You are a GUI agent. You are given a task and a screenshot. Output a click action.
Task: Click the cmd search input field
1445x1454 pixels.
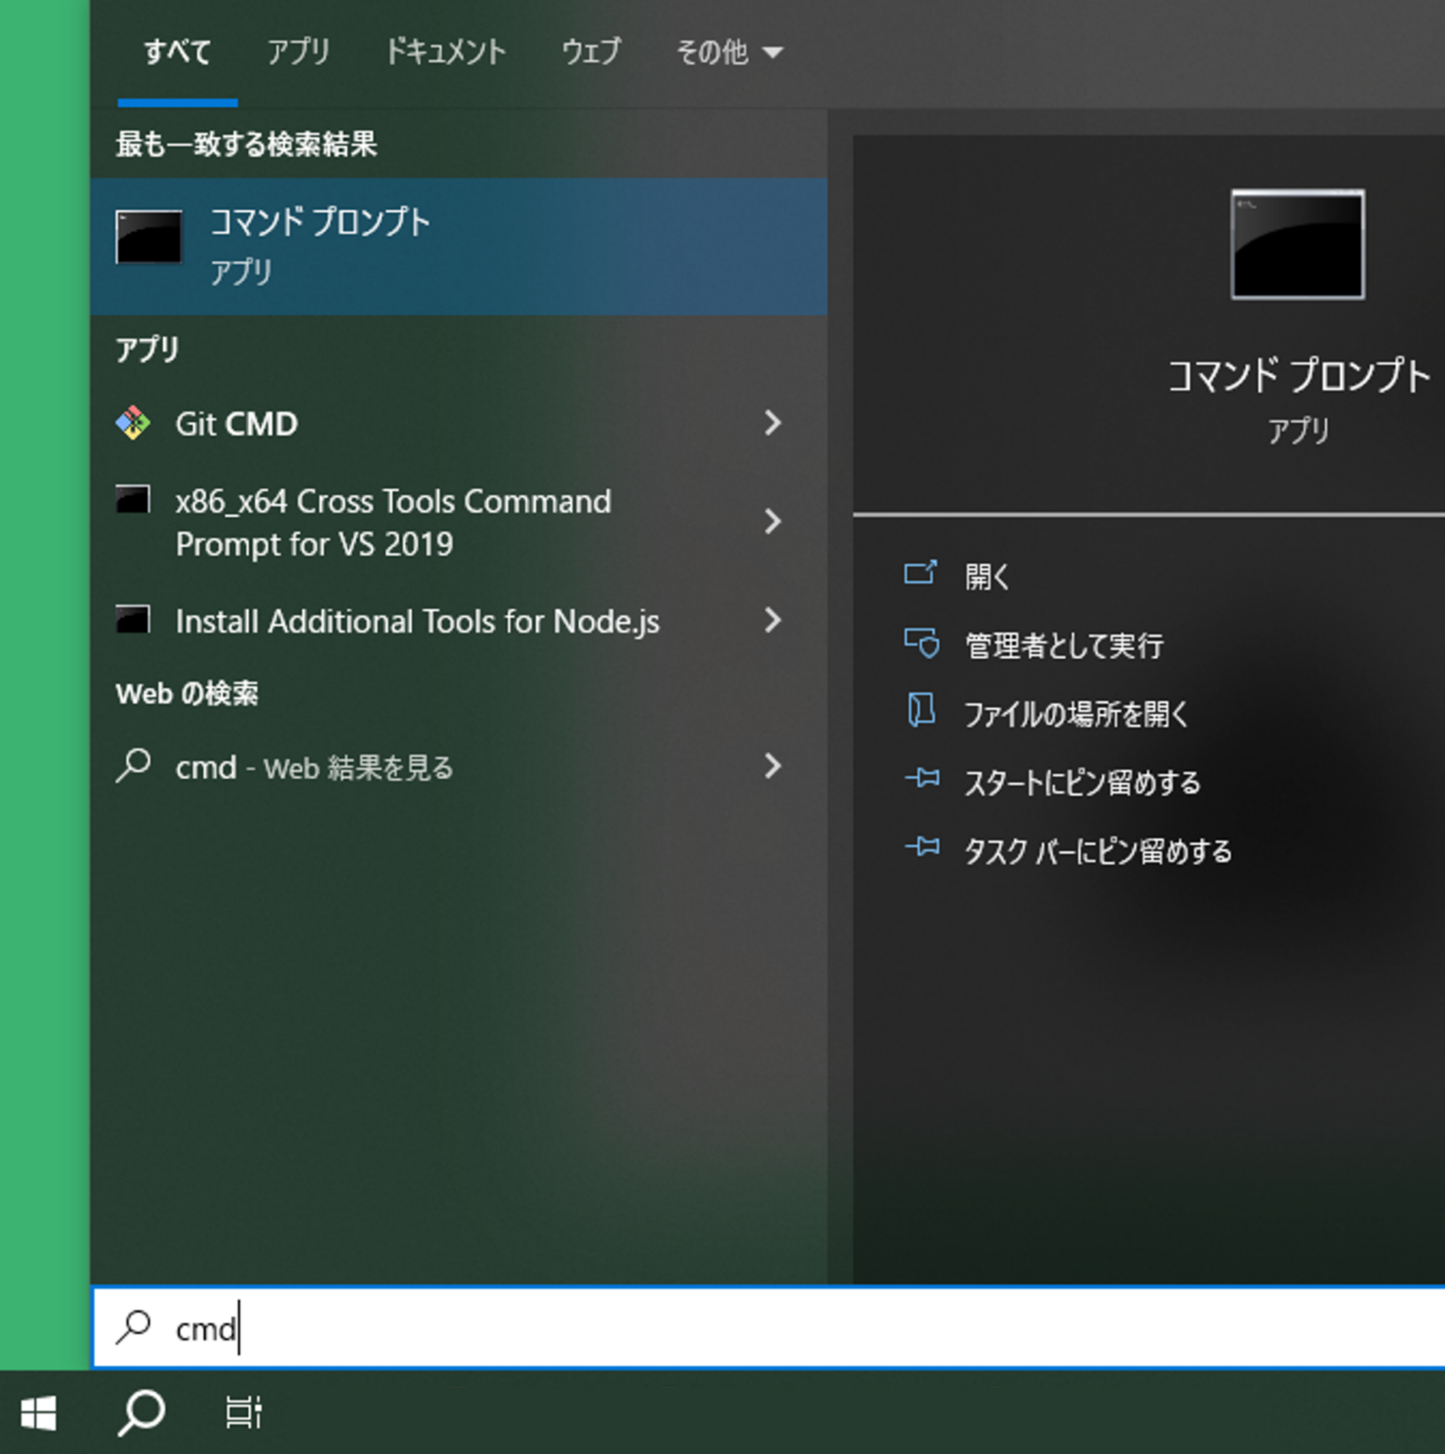pyautogui.click(x=757, y=1328)
